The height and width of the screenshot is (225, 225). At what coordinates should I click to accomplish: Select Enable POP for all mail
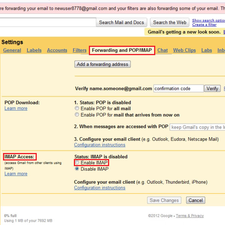(77, 108)
